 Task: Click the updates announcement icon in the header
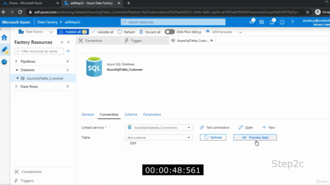[252, 22]
